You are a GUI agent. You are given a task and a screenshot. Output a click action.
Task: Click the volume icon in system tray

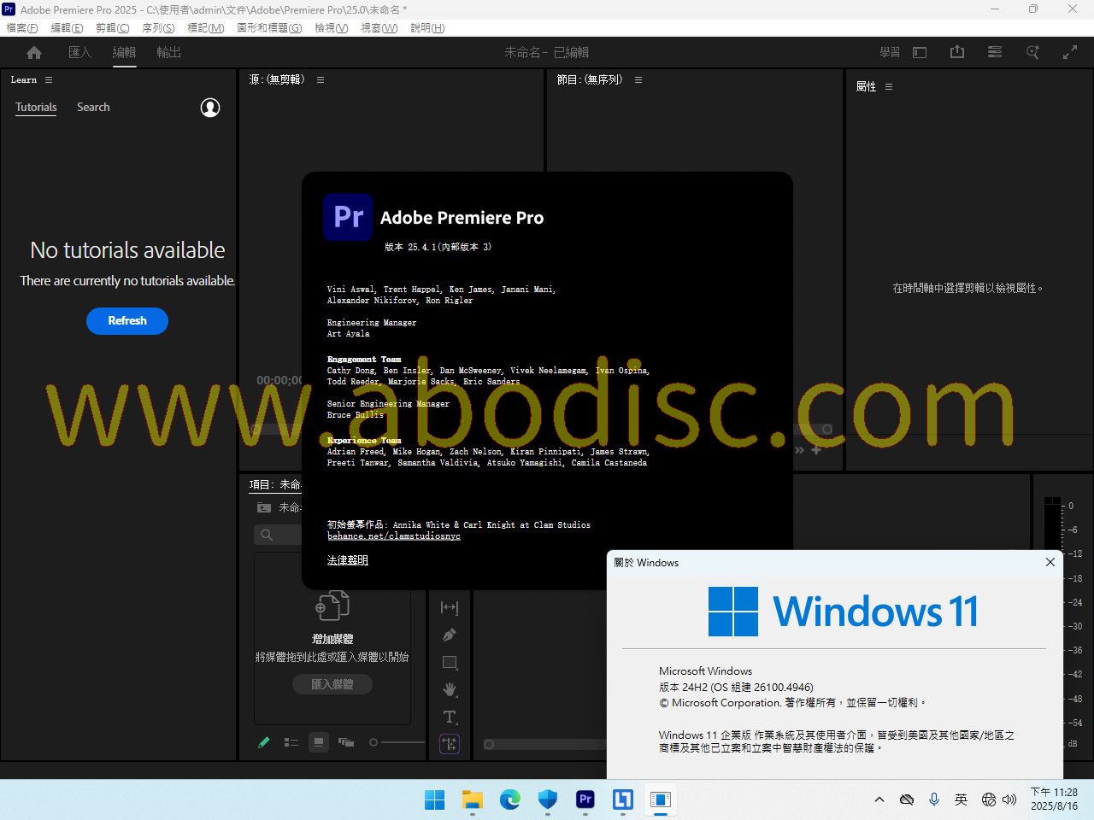(x=1009, y=799)
